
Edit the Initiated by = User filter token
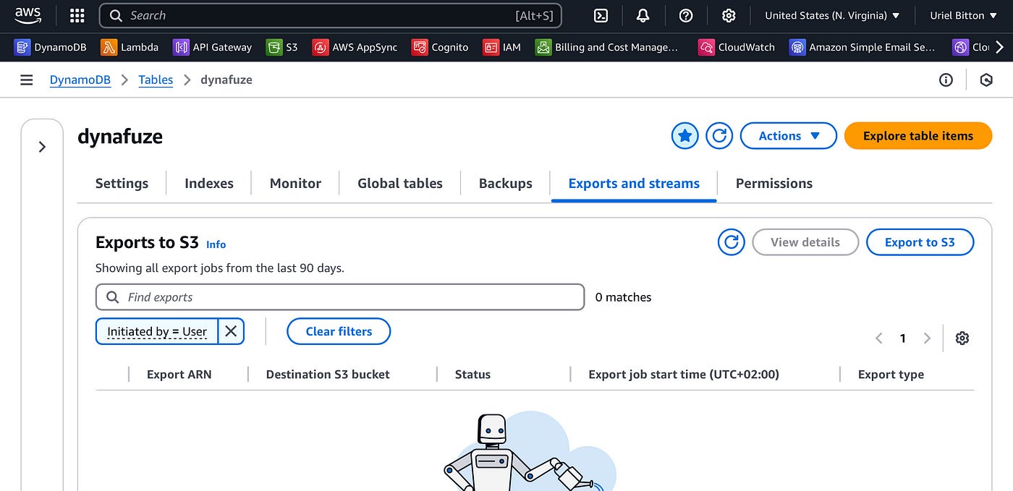157,331
